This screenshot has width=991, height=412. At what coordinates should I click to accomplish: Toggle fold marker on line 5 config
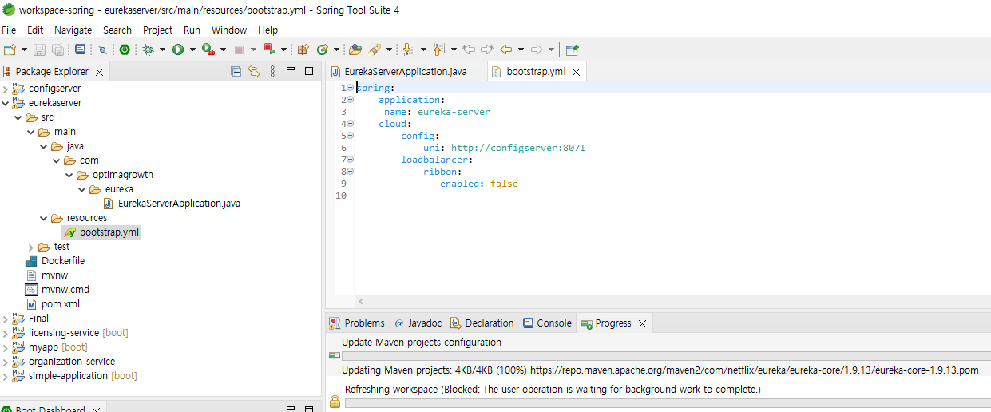click(350, 136)
